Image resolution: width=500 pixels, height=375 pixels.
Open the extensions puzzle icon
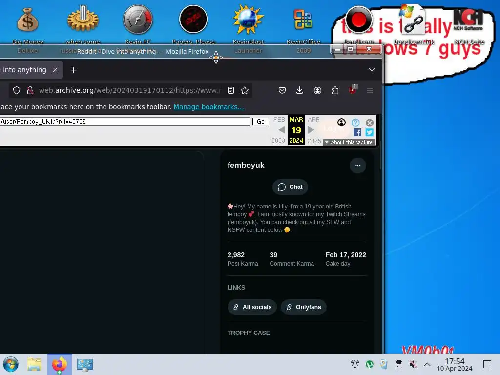[x=335, y=90]
